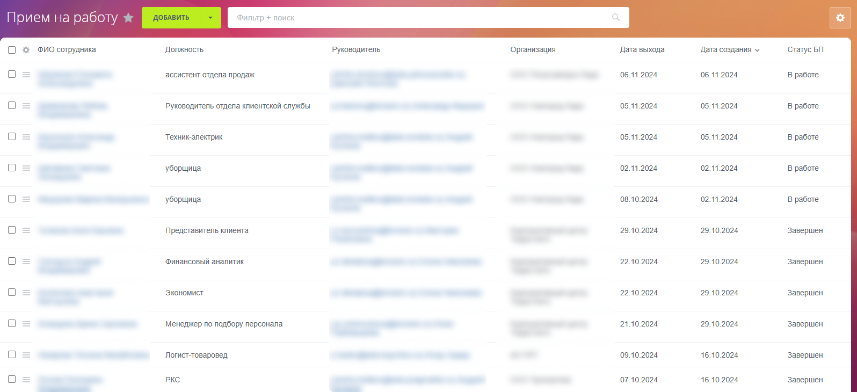The width and height of the screenshot is (857, 392).
Task: Open row menu for Техник-электрик
Action: coord(26,136)
